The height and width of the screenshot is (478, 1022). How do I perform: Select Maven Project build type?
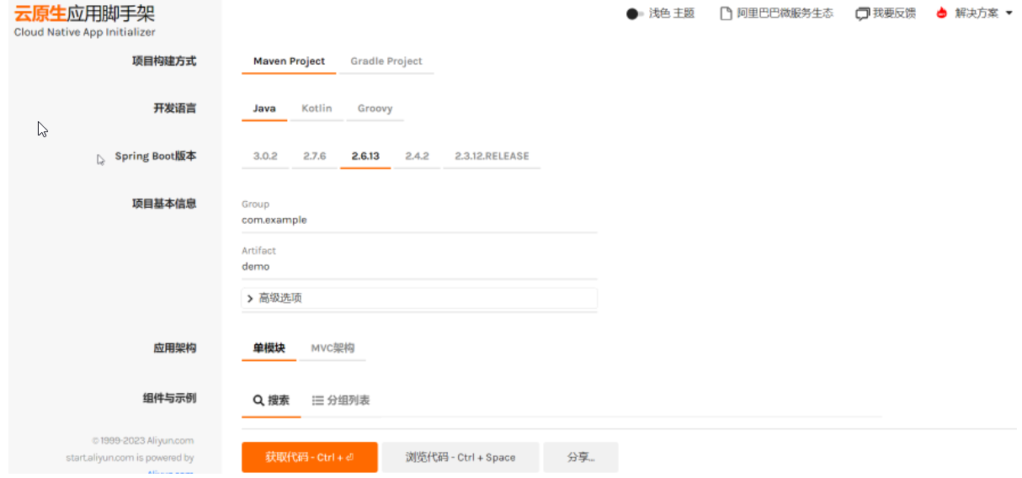(x=289, y=61)
